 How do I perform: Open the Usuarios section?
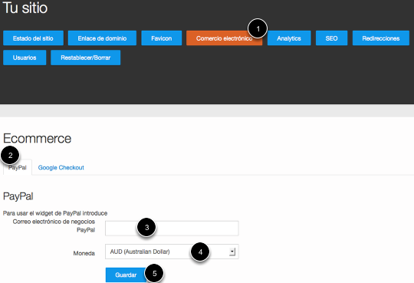25,58
